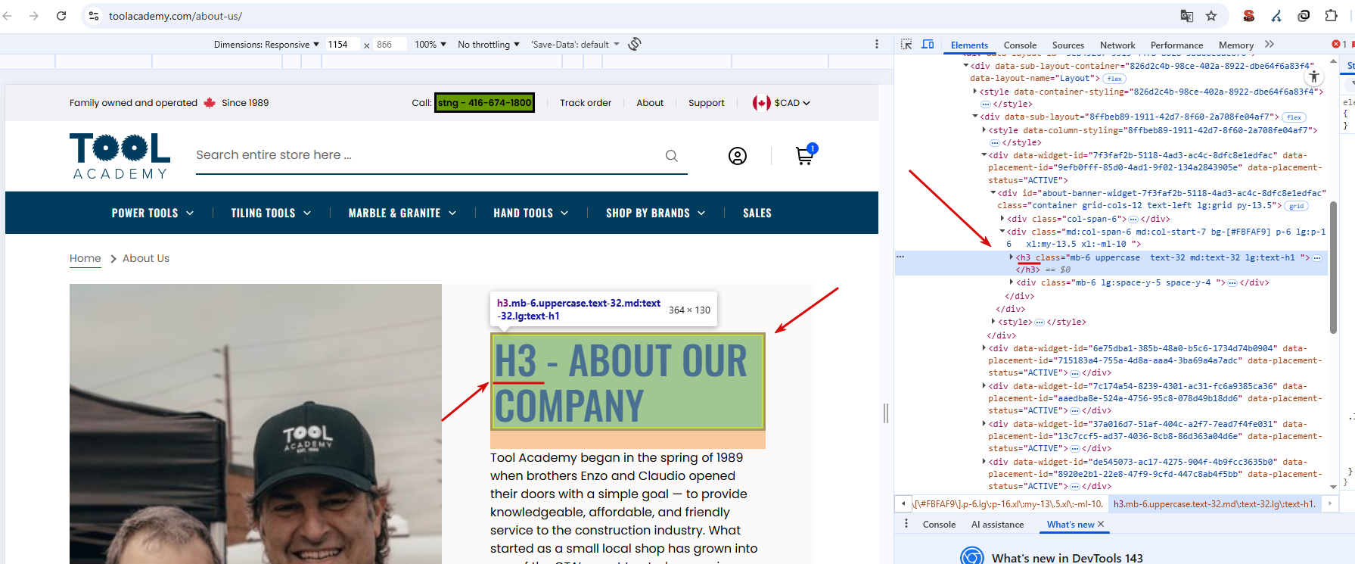The width and height of the screenshot is (1355, 564).
Task: Toggle flex badge on data-sub-layout div
Action: click(x=1294, y=117)
